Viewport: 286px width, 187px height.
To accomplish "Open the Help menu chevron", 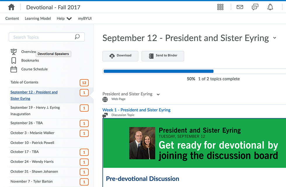I will tap(69, 18).
